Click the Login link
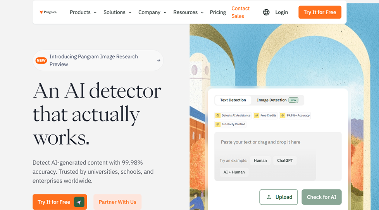The height and width of the screenshot is (210, 379). pos(281,12)
